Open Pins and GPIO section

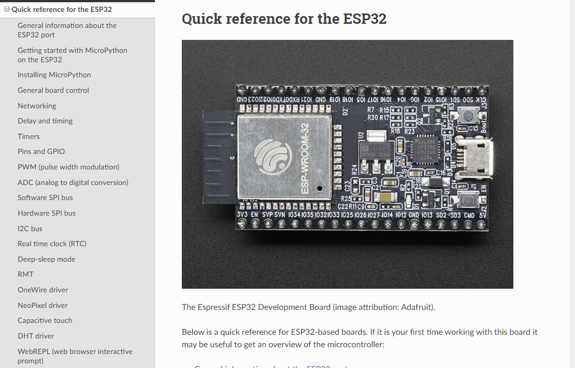coord(41,151)
